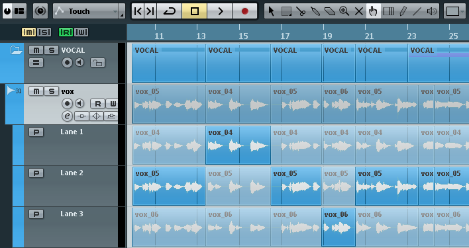Record-enable the VOCAL folder track
469x248 pixels.
tap(67, 63)
